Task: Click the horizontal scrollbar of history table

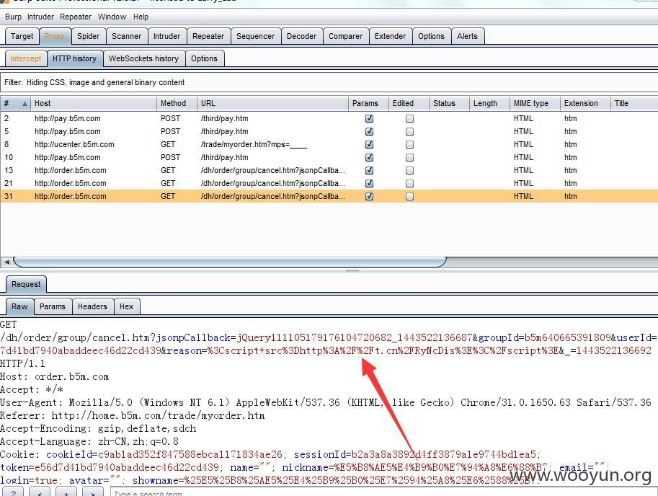Action: tap(230, 262)
